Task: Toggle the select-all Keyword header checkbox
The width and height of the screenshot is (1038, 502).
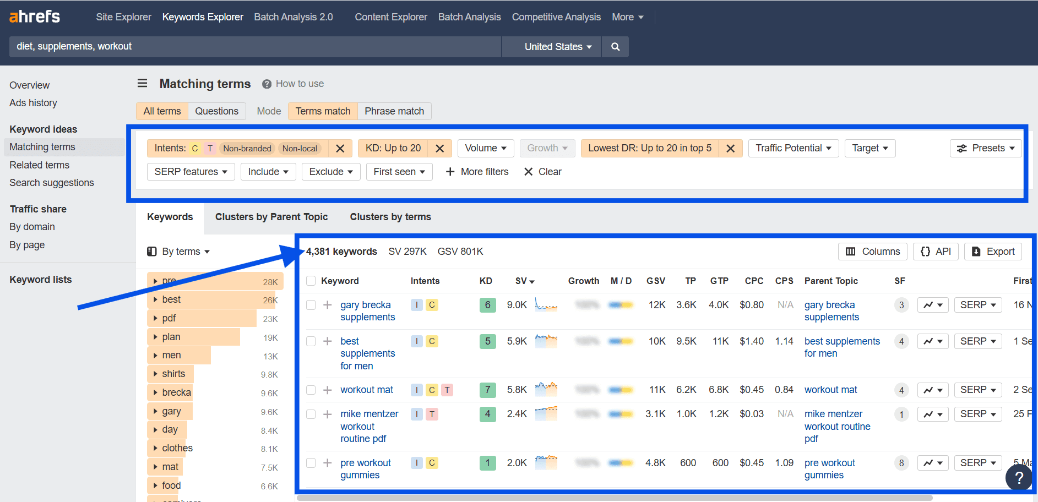Action: 311,281
